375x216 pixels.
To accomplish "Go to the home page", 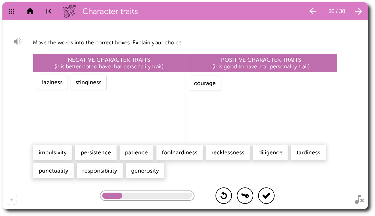I will (x=30, y=12).
